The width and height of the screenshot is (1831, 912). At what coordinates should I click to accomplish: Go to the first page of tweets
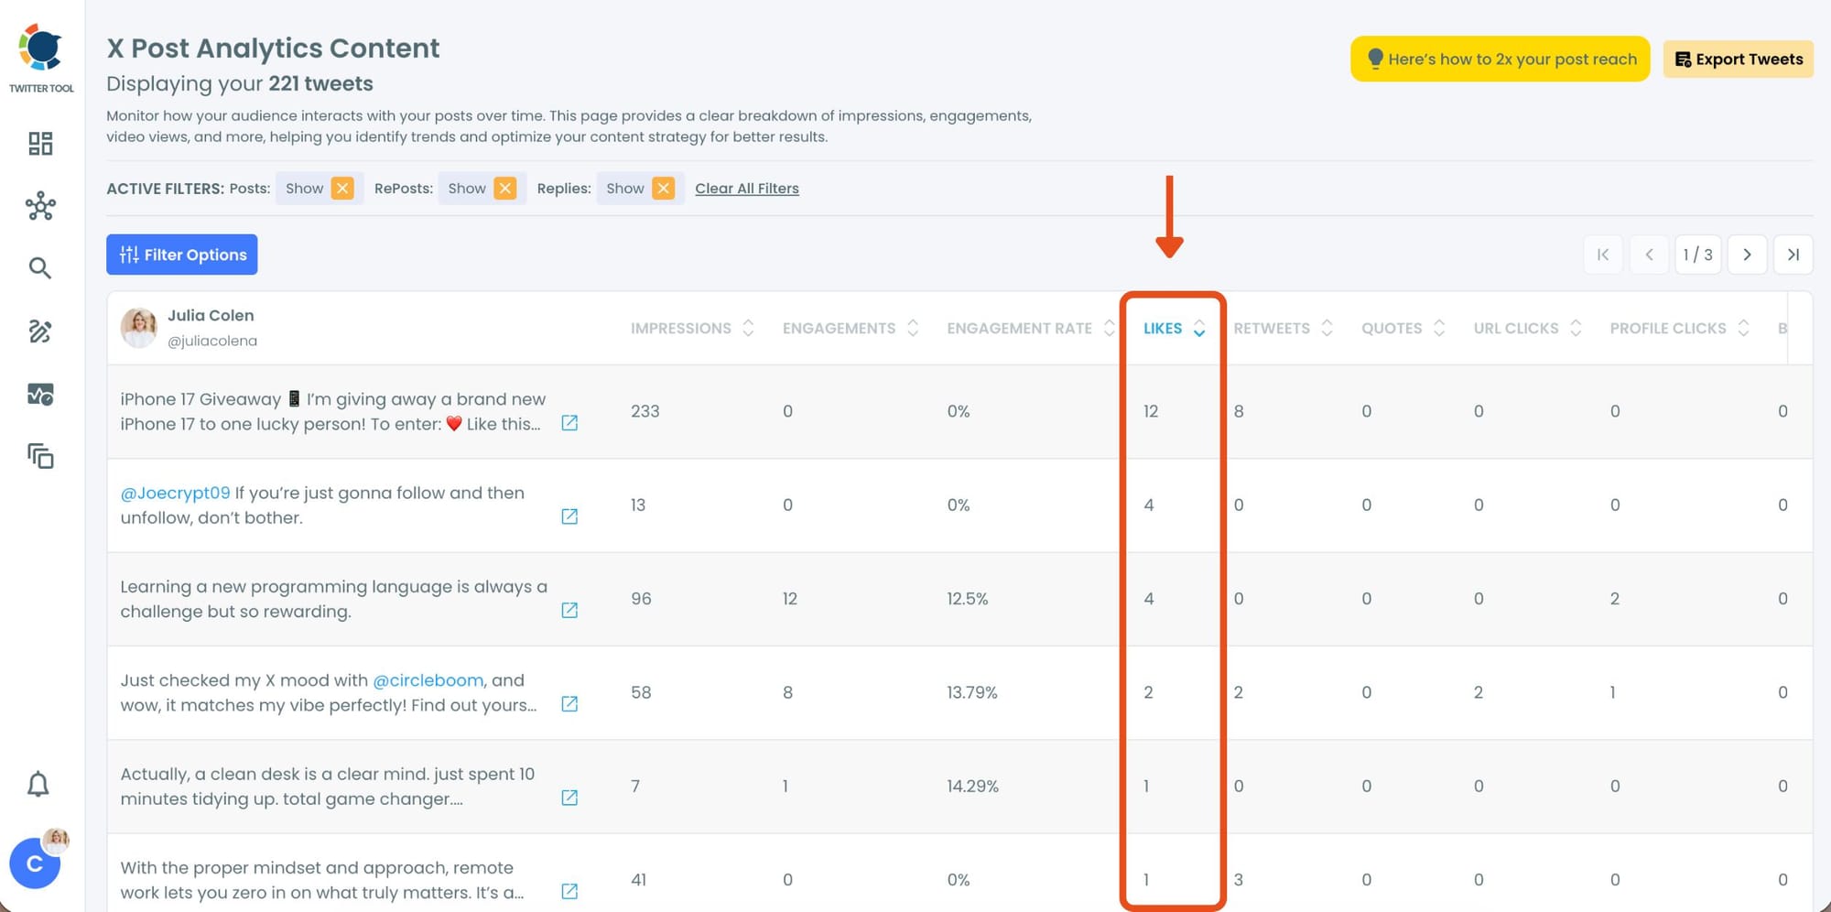tap(1603, 255)
